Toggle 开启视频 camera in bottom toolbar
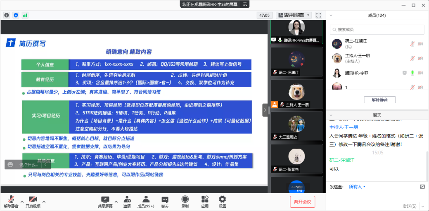The image size is (429, 211). (x=33, y=199)
